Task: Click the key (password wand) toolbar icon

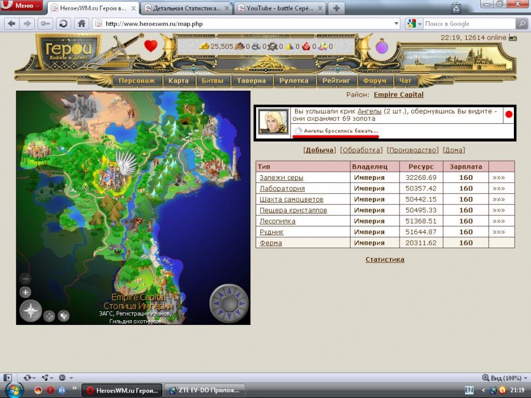Action: (x=45, y=24)
